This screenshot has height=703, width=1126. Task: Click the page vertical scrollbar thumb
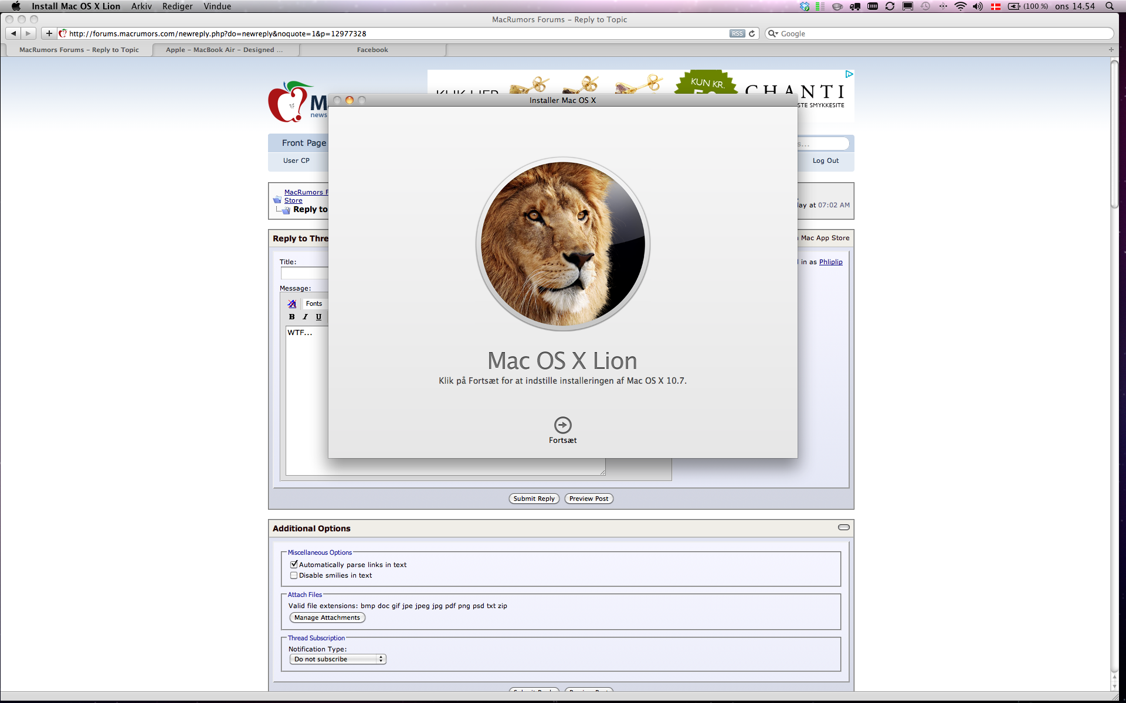pyautogui.click(x=1114, y=135)
